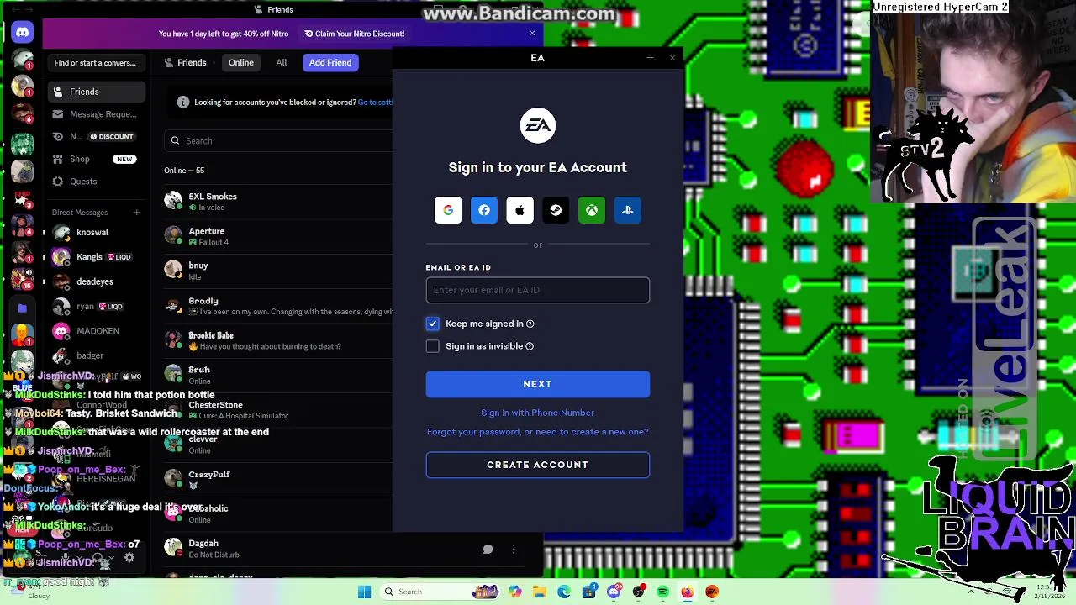Sign in with Xbox icon
The width and height of the screenshot is (1076, 605).
coord(592,210)
